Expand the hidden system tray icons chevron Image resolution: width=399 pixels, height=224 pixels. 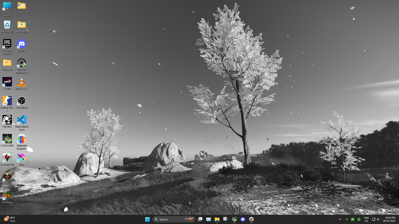(340, 219)
